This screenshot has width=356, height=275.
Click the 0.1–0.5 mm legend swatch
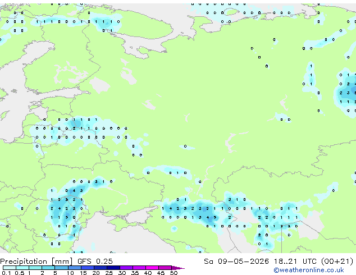10,268
